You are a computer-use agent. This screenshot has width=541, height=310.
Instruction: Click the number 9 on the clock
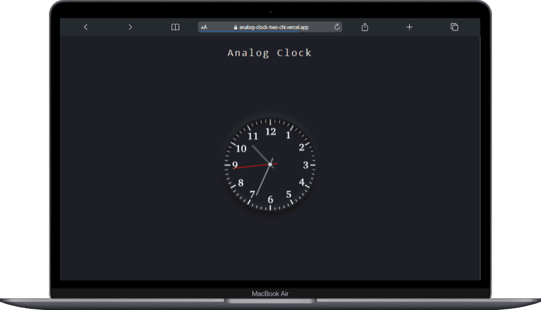pos(235,165)
